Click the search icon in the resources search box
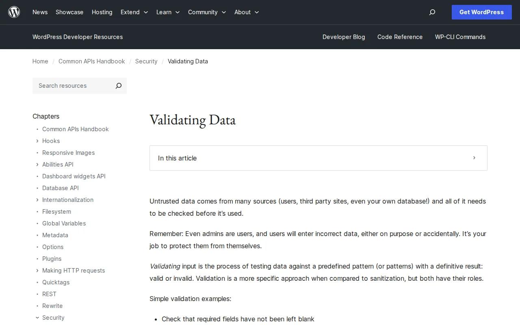520x325 pixels. pos(118,86)
